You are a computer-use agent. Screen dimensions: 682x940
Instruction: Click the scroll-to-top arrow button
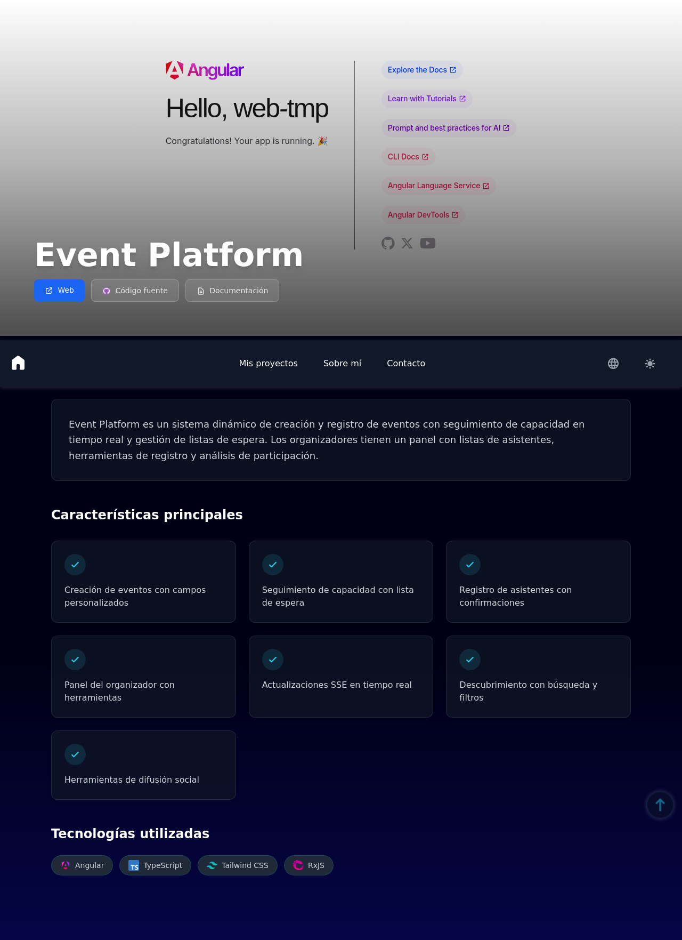coord(660,805)
